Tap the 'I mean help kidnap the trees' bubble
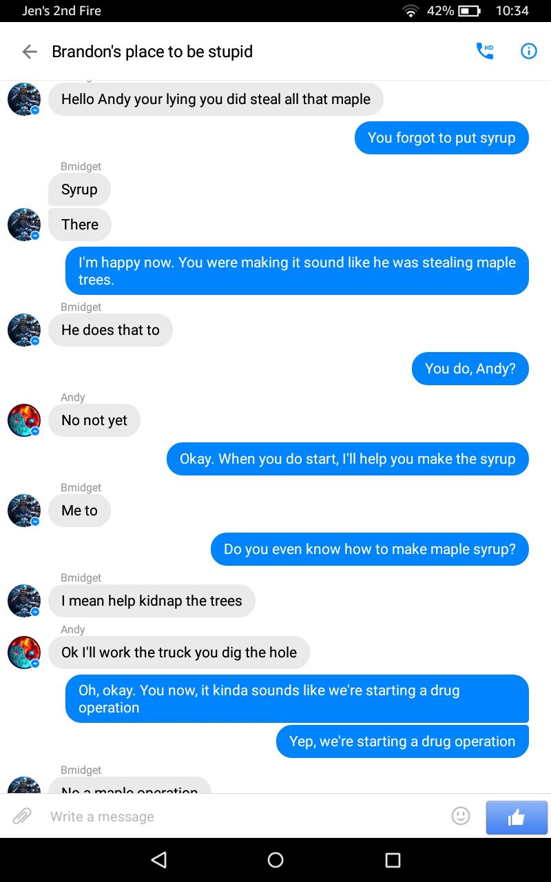The image size is (551, 882). (152, 601)
